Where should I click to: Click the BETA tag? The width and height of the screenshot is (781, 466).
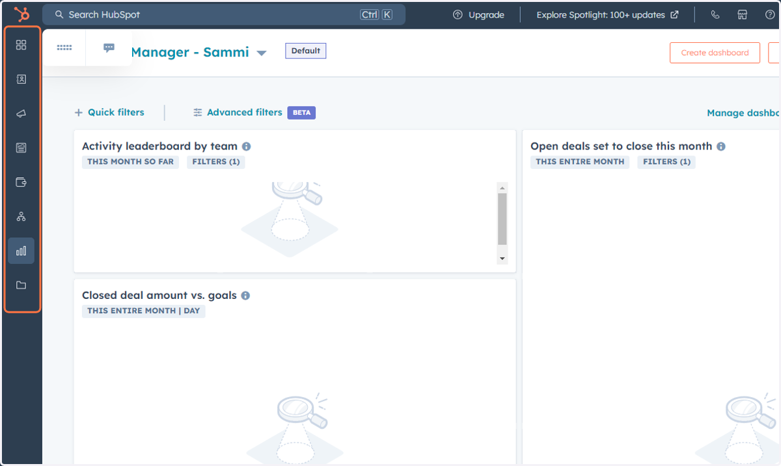coord(301,112)
